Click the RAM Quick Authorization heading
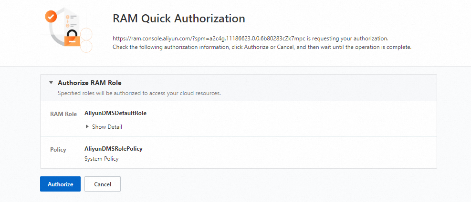The width and height of the screenshot is (471, 202). tap(178, 19)
